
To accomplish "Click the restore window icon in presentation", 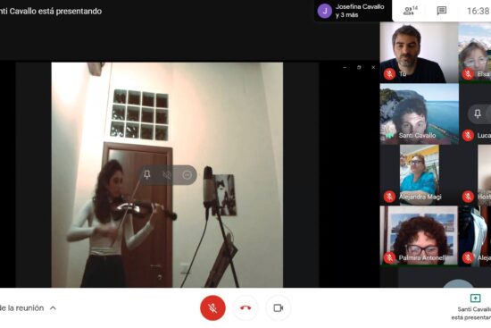I will point(359,67).
